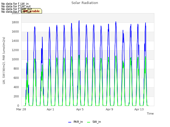Click the Time x-axis label
This screenshot has width=170, height=127.
coord(150,114)
